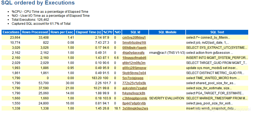Image resolution: width=253 pixels, height=114 pixels.
Task: Click SQL text 'SELECT SYS_EXTRACT_UTC(SYSTIME...'
Action: click(x=217, y=48)
